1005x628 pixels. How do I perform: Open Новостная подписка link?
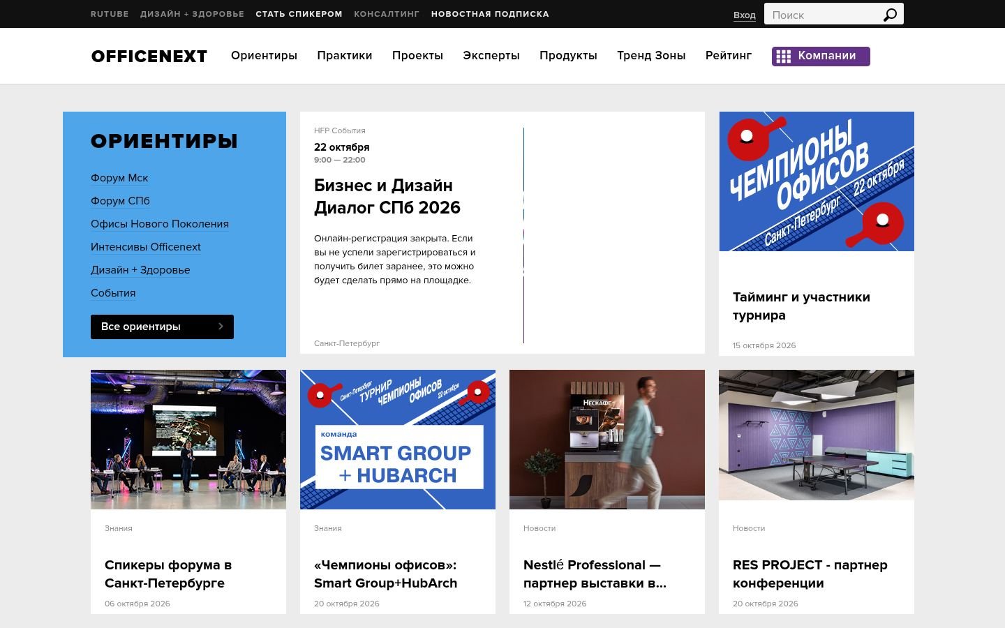[490, 14]
